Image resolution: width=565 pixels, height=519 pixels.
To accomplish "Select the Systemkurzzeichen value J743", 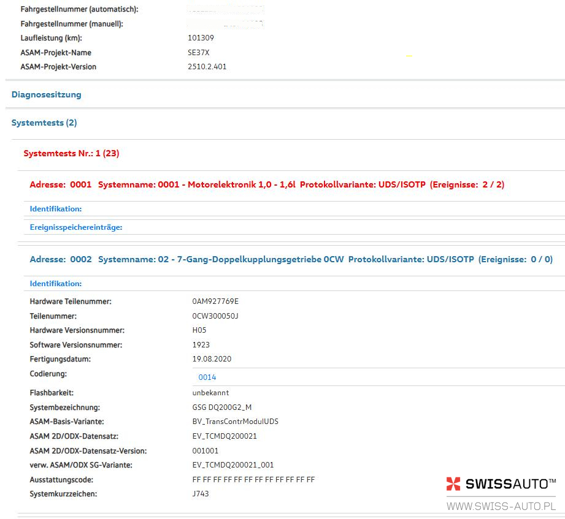I will (201, 493).
